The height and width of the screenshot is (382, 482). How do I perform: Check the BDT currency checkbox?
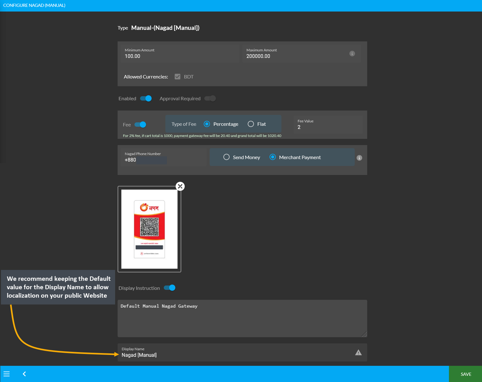pos(178,77)
